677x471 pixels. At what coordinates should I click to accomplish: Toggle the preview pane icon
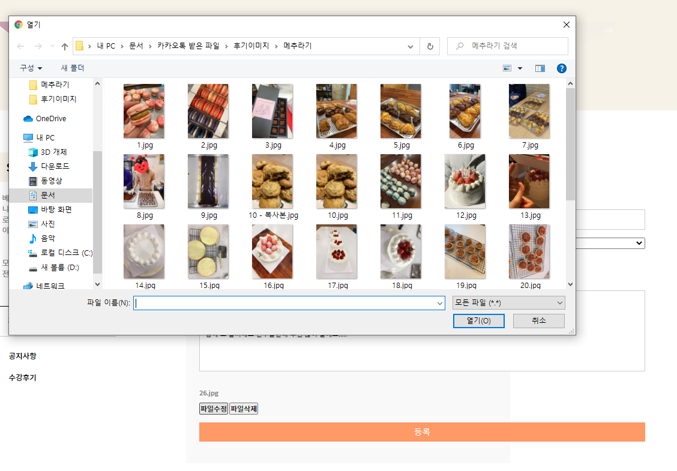[x=540, y=68]
